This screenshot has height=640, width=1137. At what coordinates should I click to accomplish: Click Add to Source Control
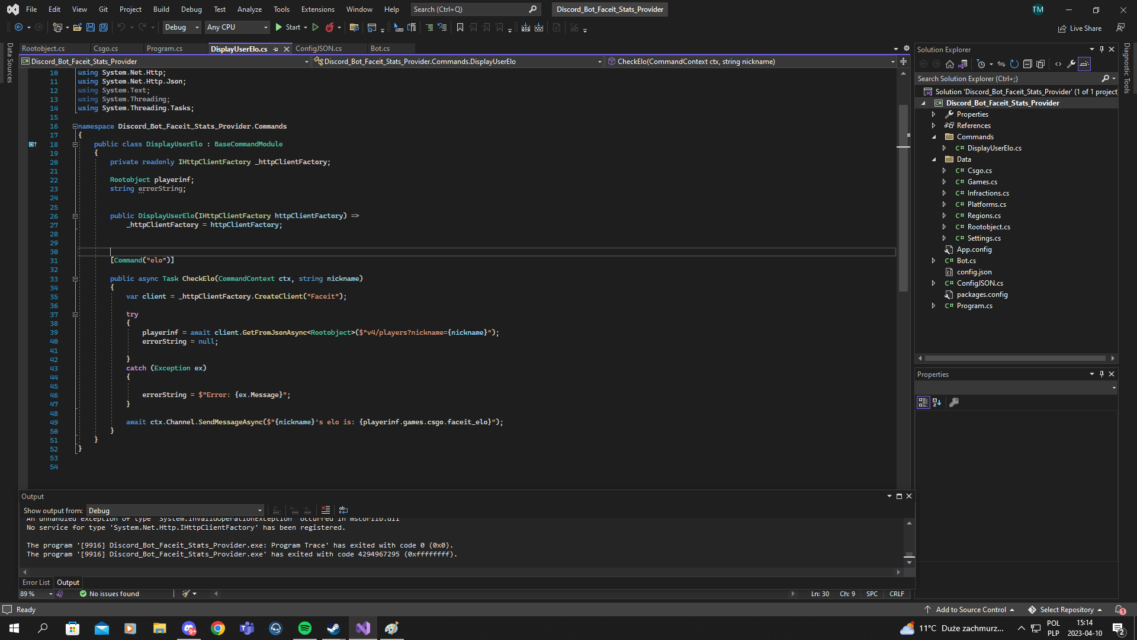[971, 610]
